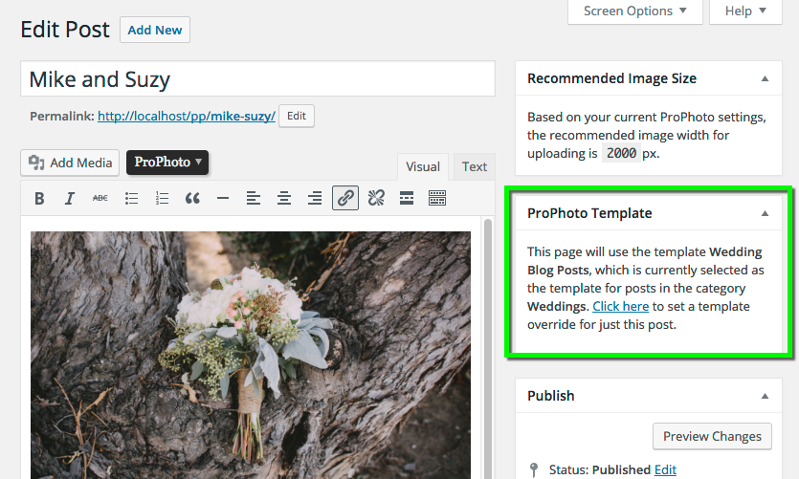Open the mike-suzy permalink URL
The image size is (799, 479).
click(x=187, y=116)
